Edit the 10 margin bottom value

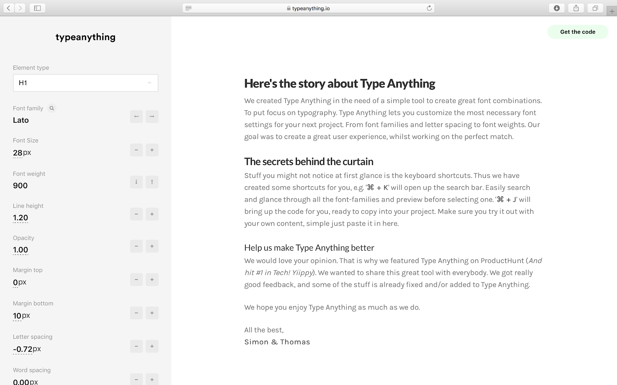coord(17,316)
